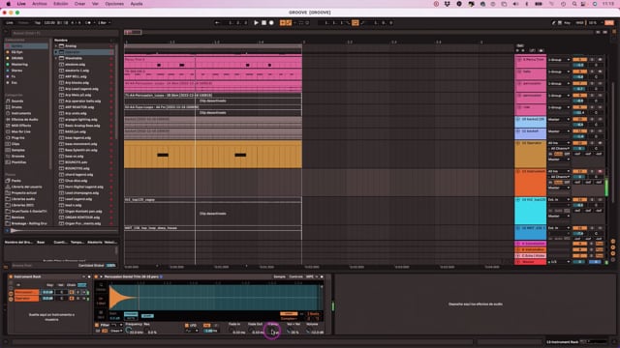The height and width of the screenshot is (348, 620).
Task: Click the Bluetooth icon in menu bar
Action: pyautogui.click(x=527, y=4)
